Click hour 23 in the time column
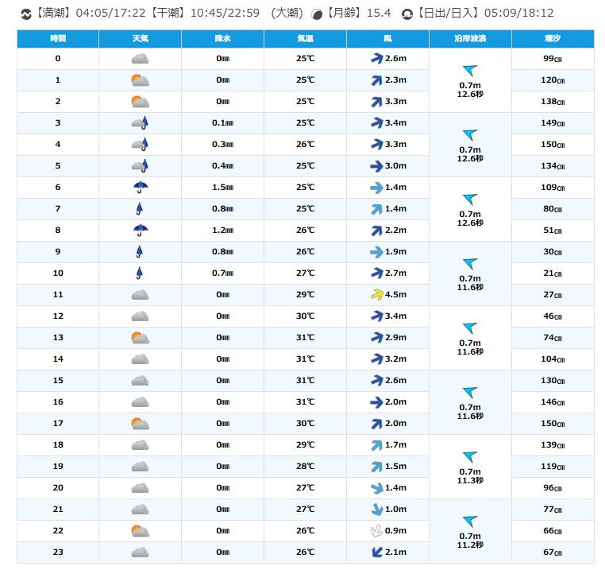This screenshot has width=605, height=570. (x=58, y=553)
